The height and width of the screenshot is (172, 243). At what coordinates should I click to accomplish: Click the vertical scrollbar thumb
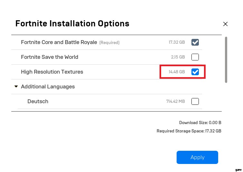pos(226,59)
